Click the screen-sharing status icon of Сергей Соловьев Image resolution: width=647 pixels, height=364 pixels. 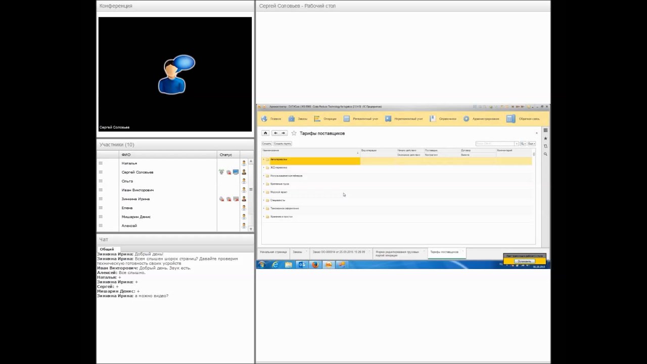(x=236, y=172)
